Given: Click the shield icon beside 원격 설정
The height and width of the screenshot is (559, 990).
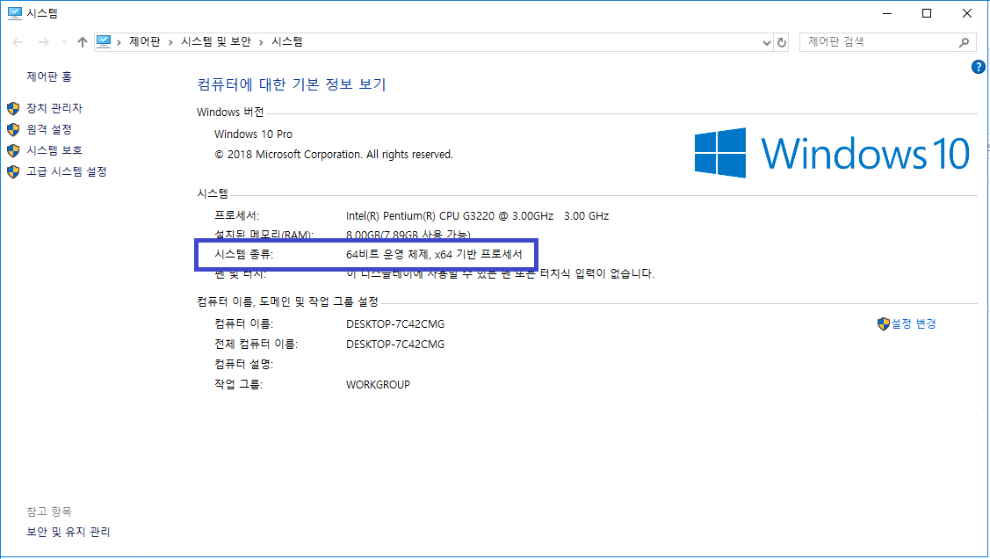Looking at the screenshot, I should (x=13, y=129).
